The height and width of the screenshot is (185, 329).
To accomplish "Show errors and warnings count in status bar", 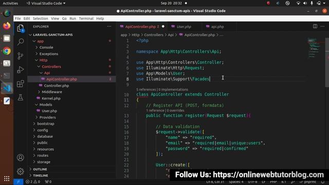I will 33,181.
